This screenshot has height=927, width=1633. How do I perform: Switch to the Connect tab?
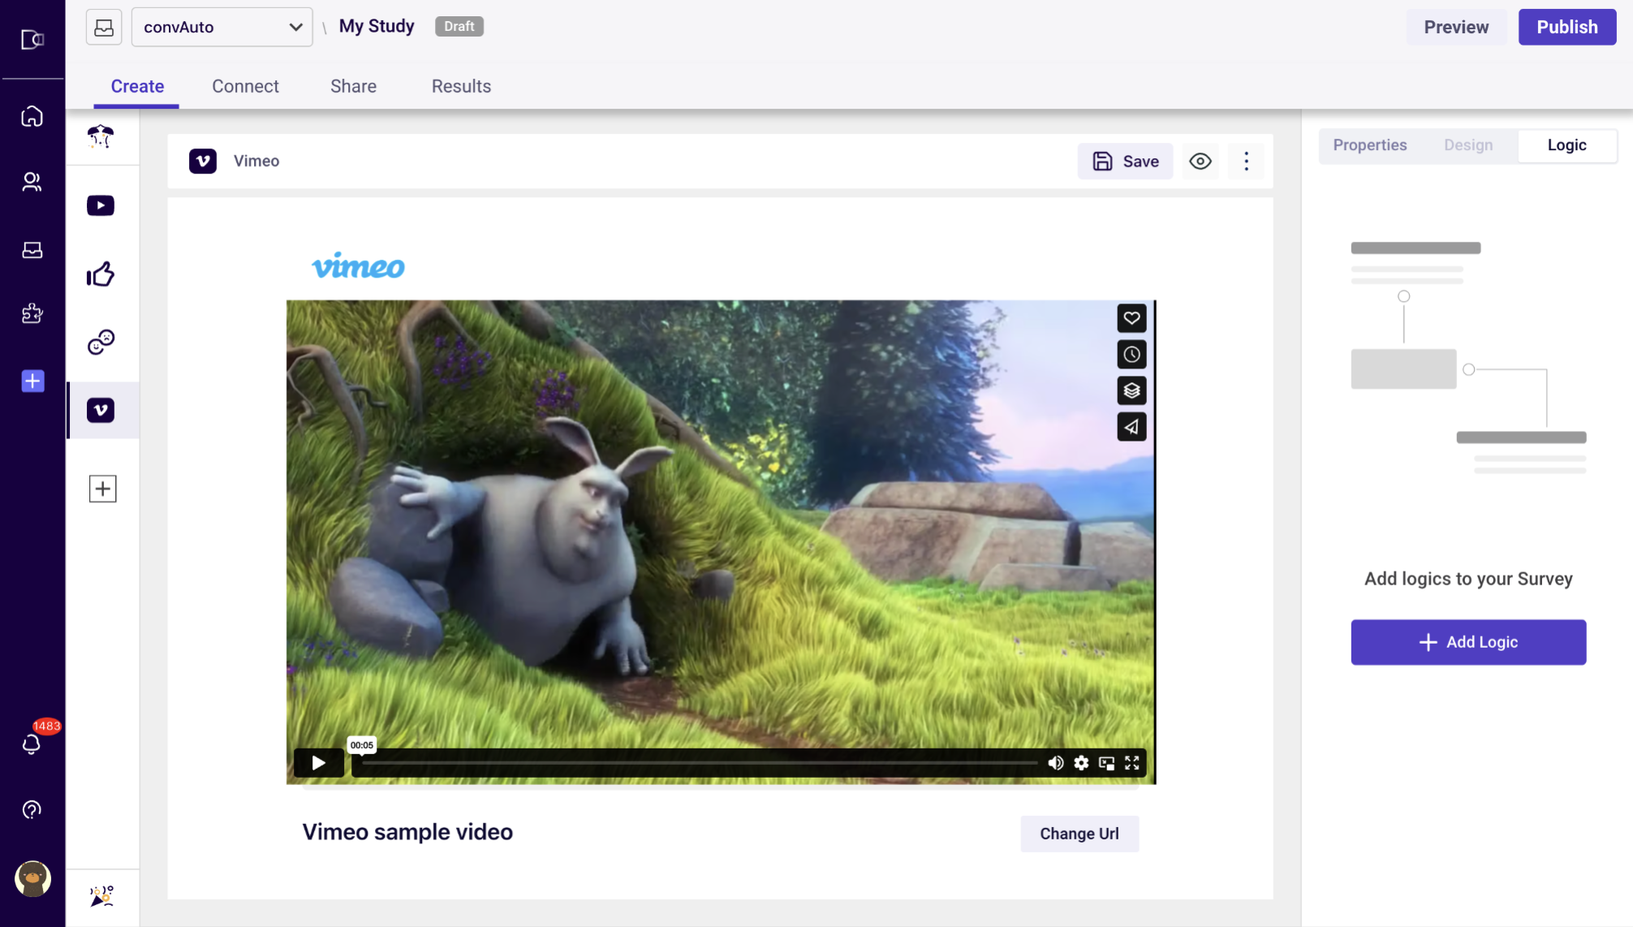245,86
